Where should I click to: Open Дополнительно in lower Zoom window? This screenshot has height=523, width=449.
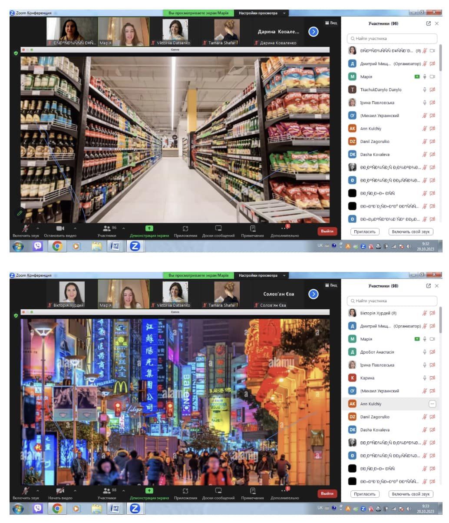[285, 493]
